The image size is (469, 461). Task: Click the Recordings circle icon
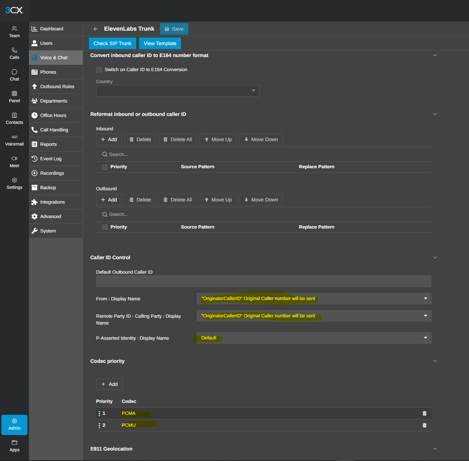[35, 173]
